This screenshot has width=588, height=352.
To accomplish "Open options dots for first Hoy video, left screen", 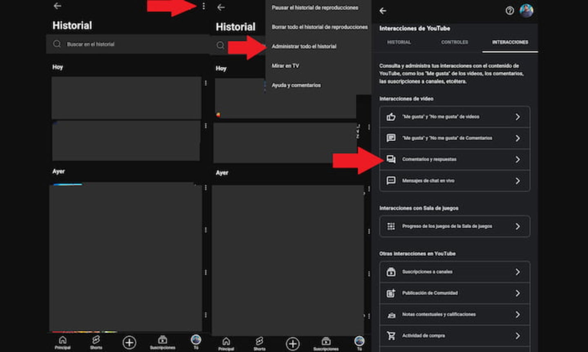I will coord(205,83).
